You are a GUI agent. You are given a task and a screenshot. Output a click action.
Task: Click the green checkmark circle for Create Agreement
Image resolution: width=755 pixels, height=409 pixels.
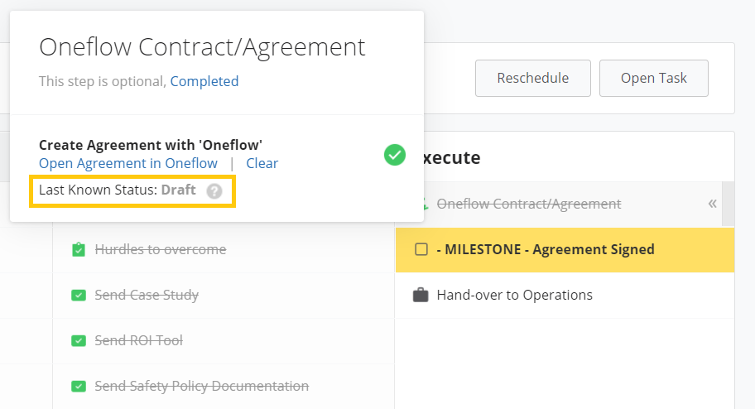[395, 155]
